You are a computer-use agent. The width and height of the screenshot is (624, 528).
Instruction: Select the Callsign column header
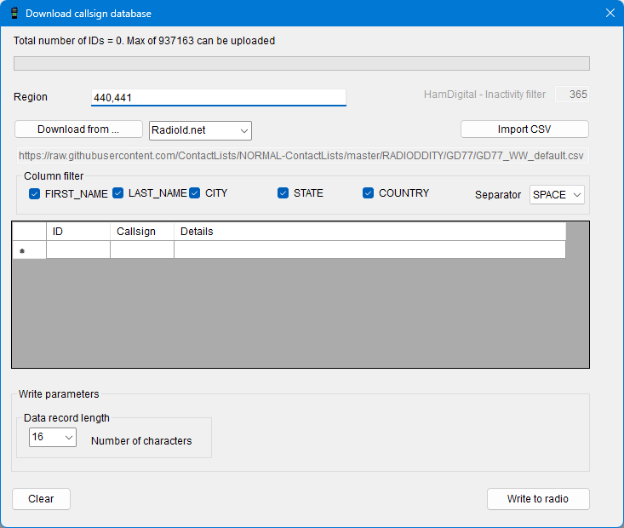[141, 232]
